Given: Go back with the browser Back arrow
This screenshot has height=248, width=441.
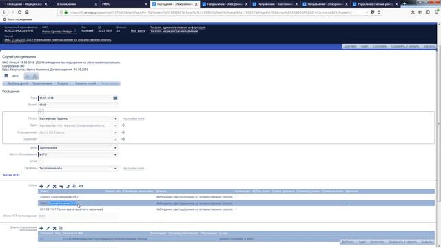Looking at the screenshot, I should click(x=5, y=12).
